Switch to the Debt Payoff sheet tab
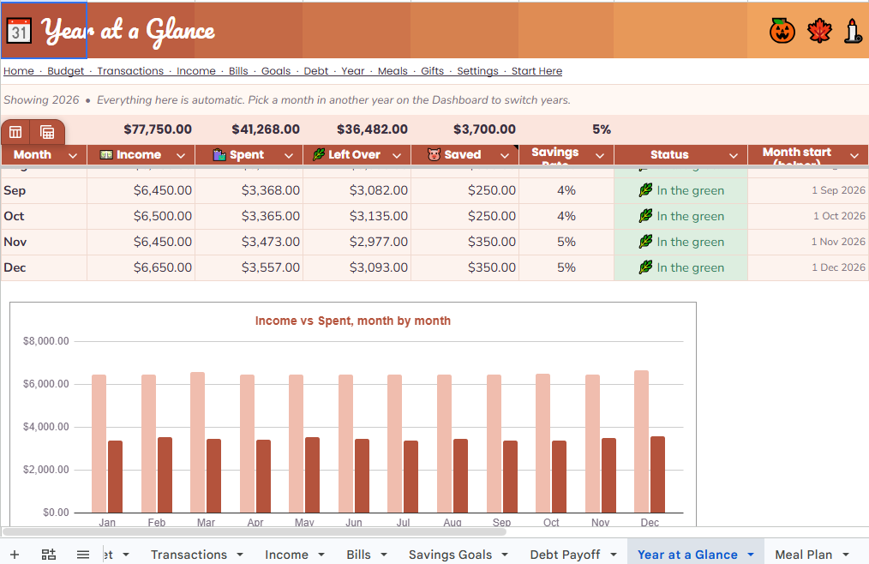 565,555
